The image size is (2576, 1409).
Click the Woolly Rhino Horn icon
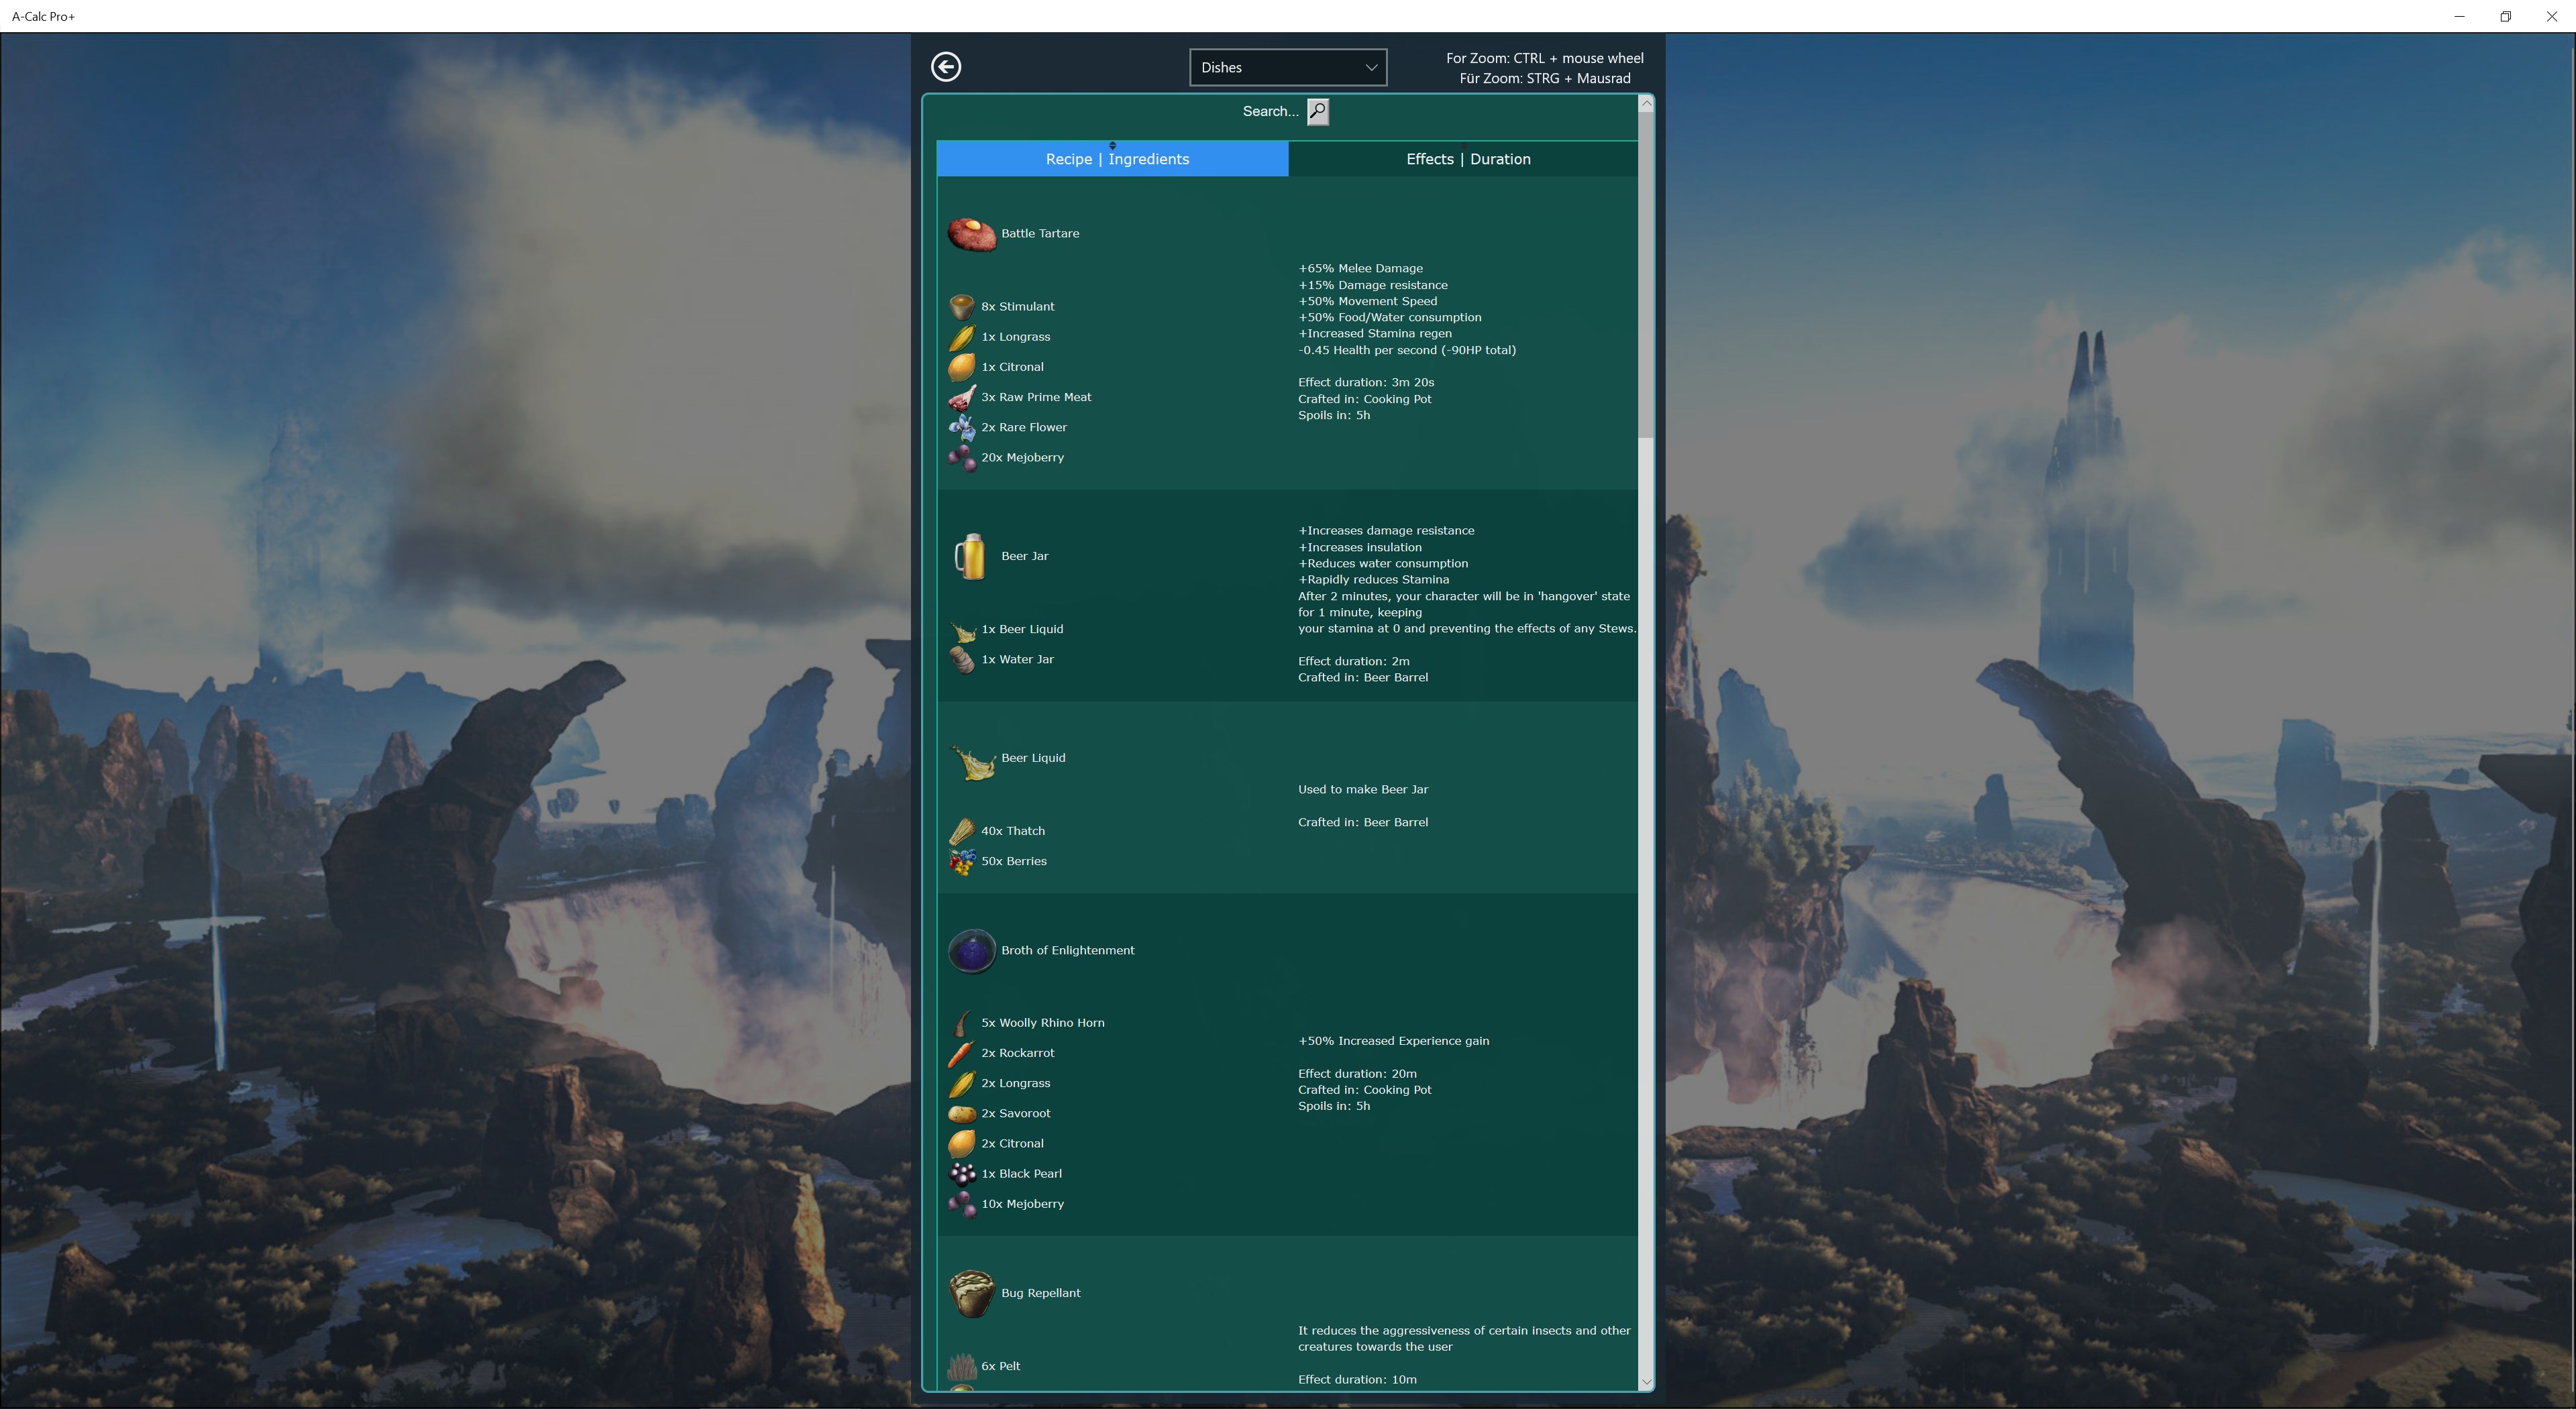coord(962,1023)
